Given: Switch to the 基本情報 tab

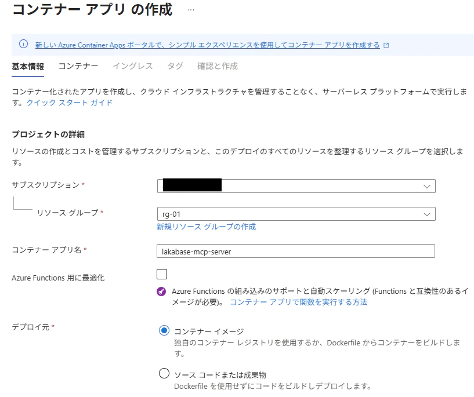Looking at the screenshot, I should tap(28, 67).
